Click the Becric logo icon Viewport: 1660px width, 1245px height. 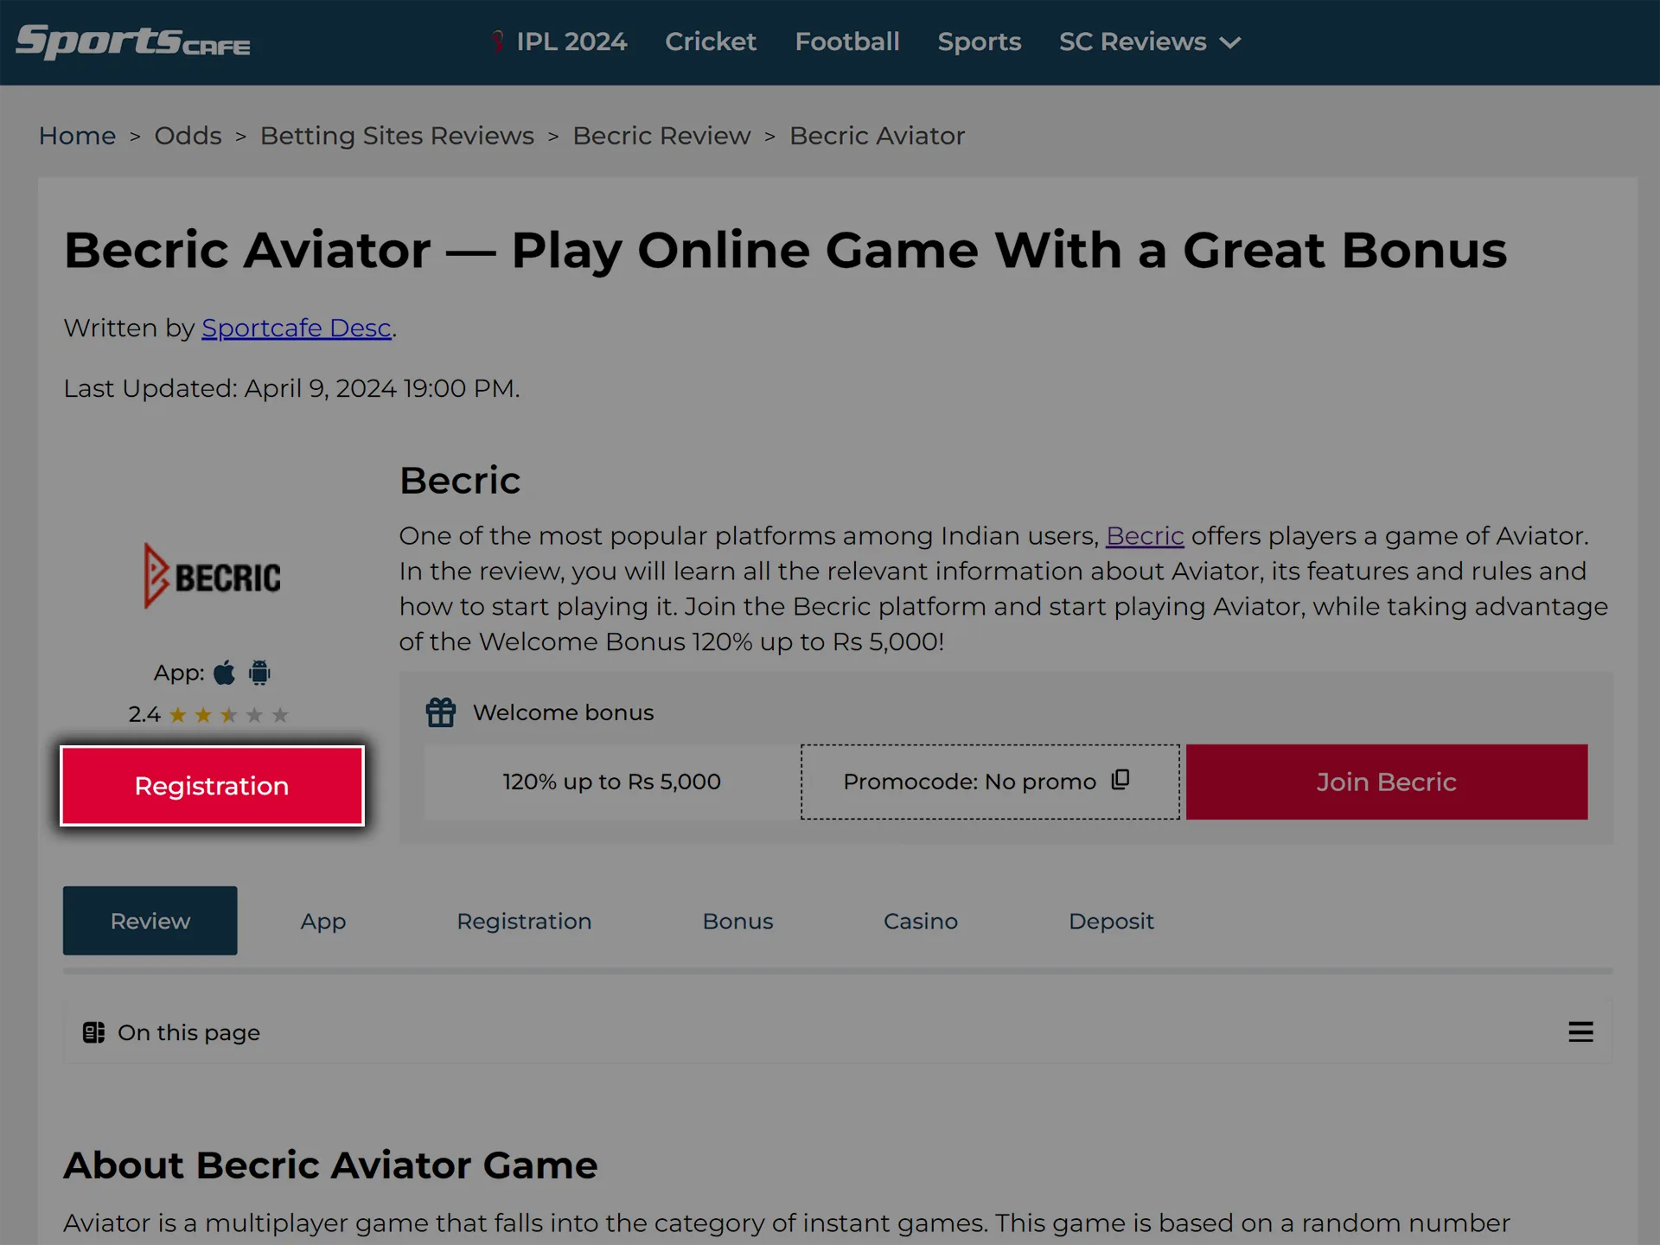(209, 574)
